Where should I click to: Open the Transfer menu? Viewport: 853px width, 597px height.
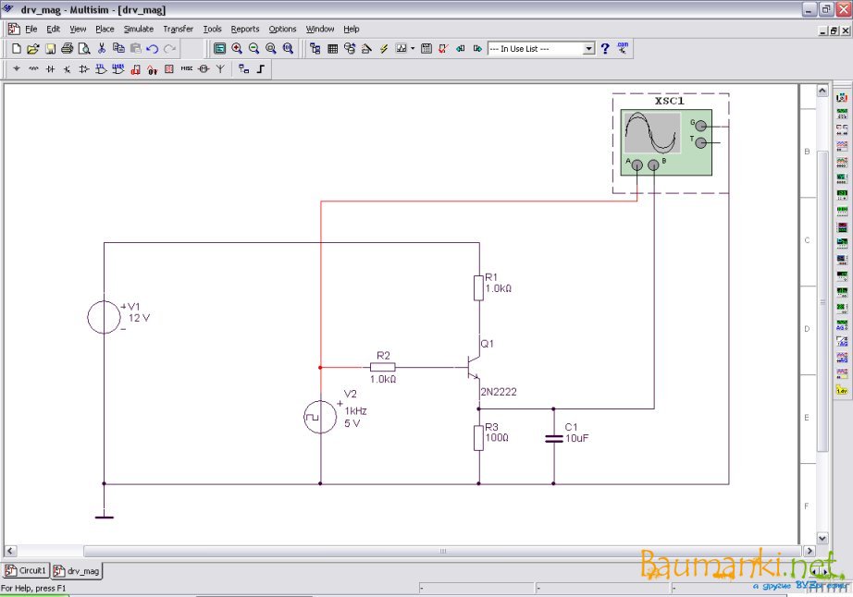(x=178, y=29)
